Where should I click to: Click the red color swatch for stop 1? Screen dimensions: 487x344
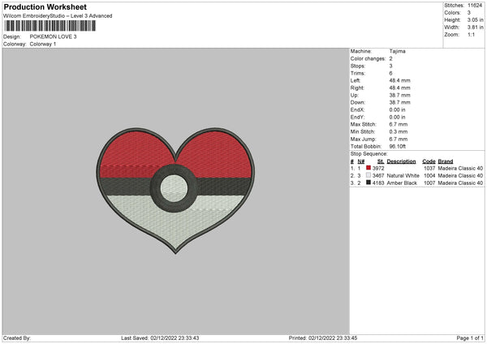point(368,168)
